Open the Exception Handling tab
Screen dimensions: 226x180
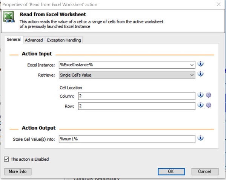click(64, 40)
